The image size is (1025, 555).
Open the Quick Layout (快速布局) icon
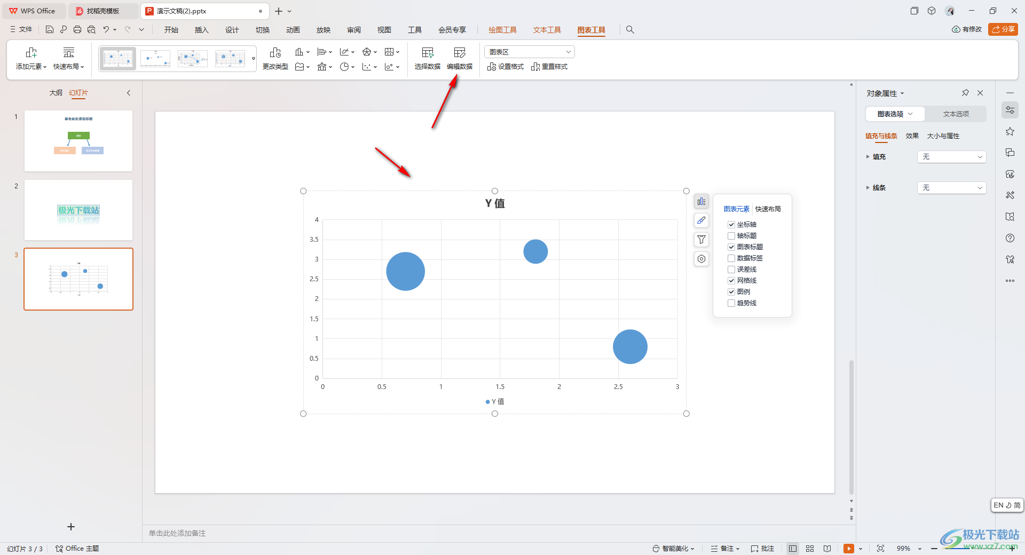69,52
